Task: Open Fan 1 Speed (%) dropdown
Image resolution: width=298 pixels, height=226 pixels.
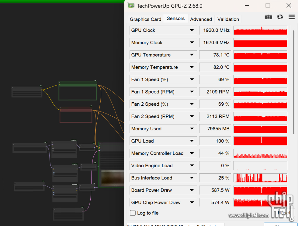Action: pyautogui.click(x=192, y=79)
